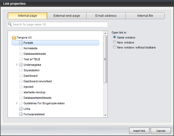174x136 pixels.
Task: Click the injected page icon
Action: coord(21,87)
